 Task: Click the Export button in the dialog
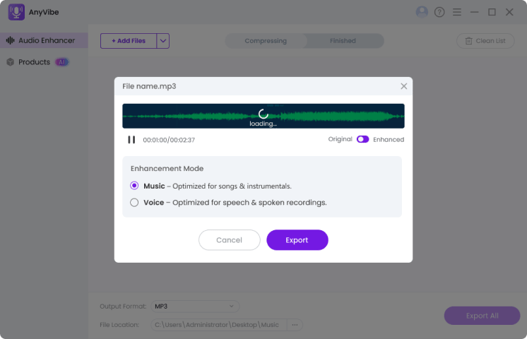click(x=297, y=240)
